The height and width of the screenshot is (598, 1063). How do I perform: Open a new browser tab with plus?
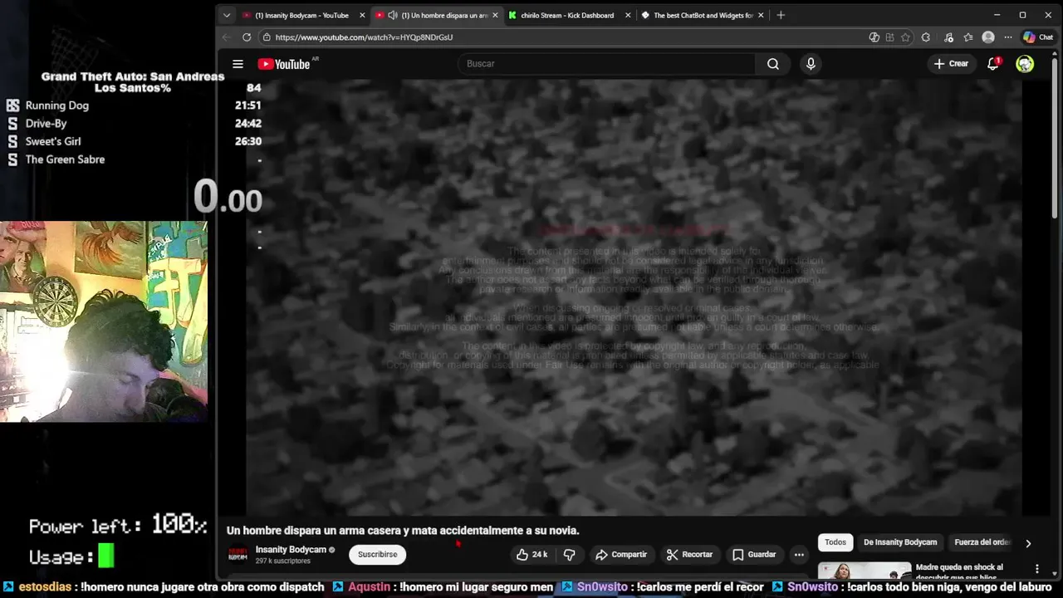[781, 15]
